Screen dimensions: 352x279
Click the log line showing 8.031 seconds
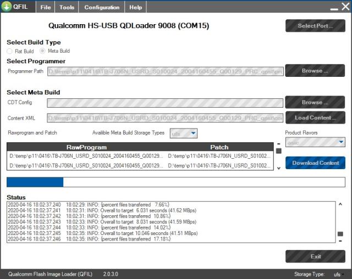pos(102,222)
